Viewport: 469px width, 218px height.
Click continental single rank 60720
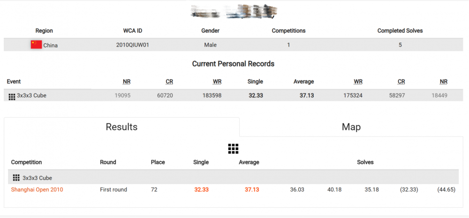165,96
